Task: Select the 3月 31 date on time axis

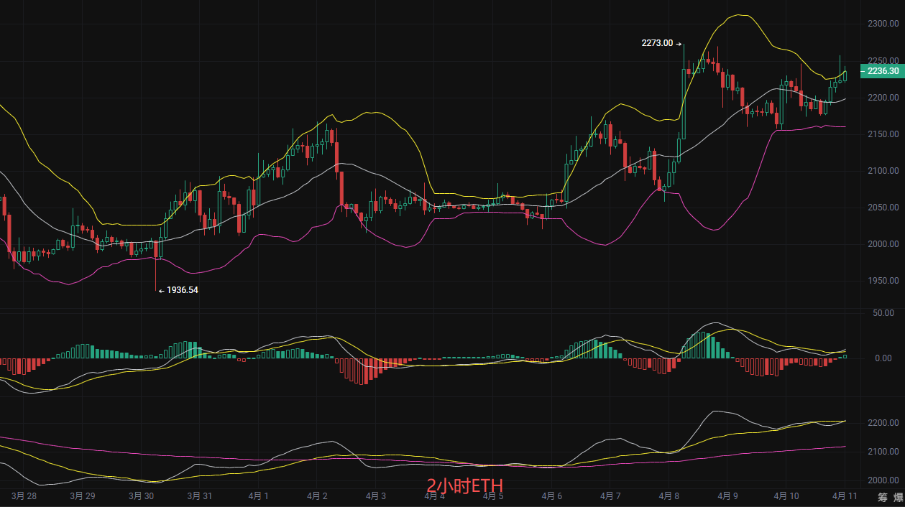Action: [x=199, y=496]
